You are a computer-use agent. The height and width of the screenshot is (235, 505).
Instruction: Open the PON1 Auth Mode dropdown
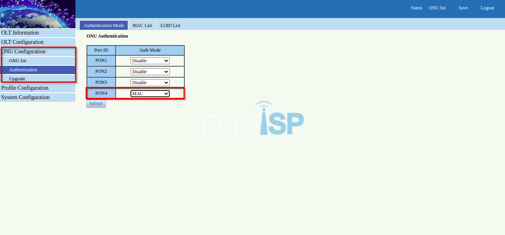click(x=150, y=61)
